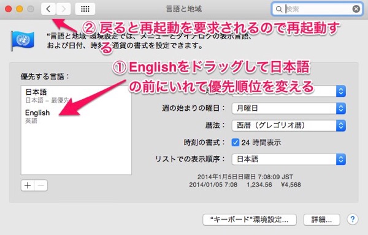This screenshot has width=368, height=235.
Task: Go back with the left chevron button
Action: coord(48,9)
